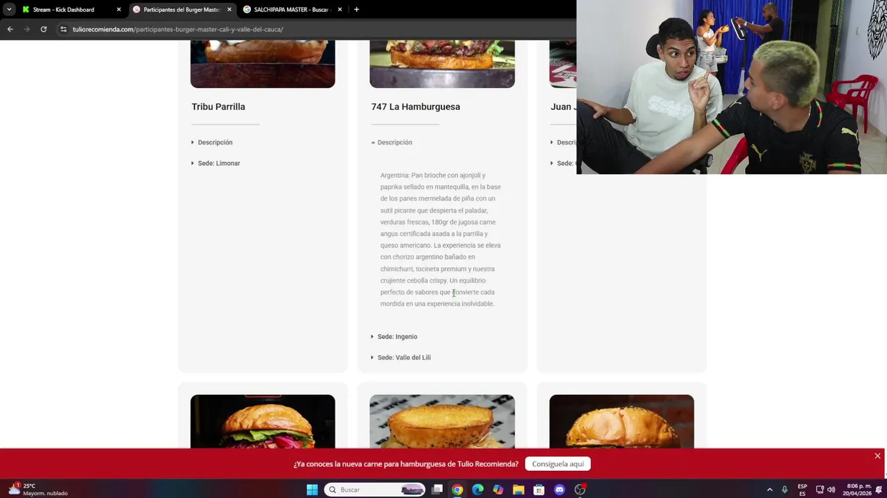Close the Kick Dashboard tab

point(118,10)
